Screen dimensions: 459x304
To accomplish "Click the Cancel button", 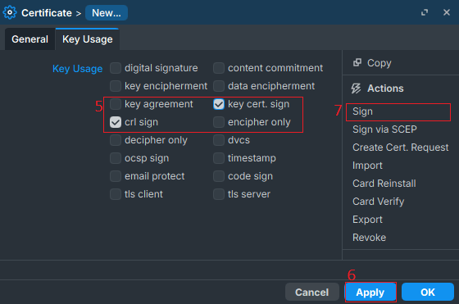I will (312, 292).
